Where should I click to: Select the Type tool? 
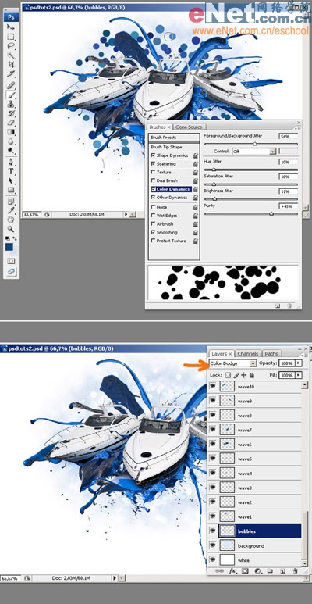[x=11, y=171]
